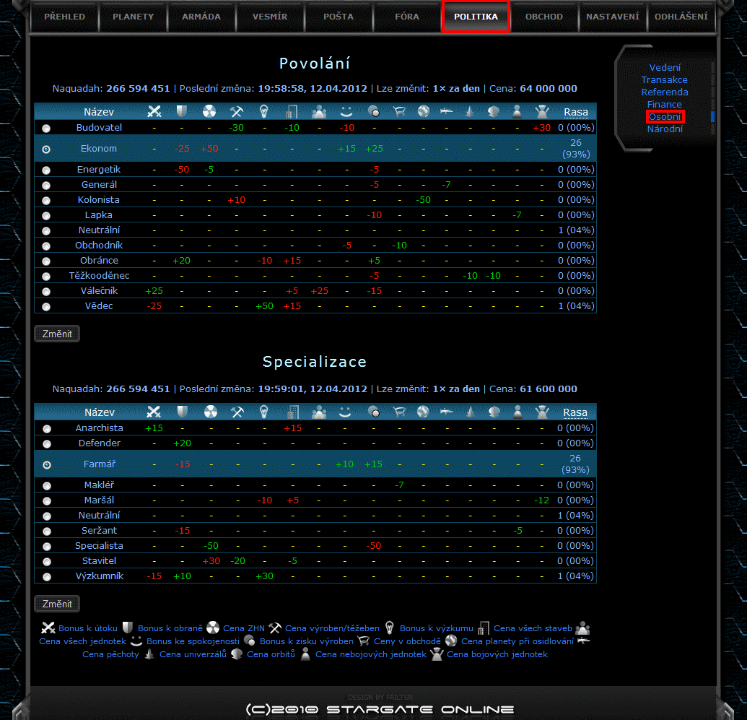Click the radiation ZHN icon in Povolání header
Screen dimensions: 747x720
click(x=209, y=112)
